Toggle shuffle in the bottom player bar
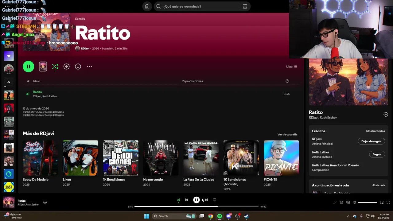Screen dimensions: 393x221 pyautogui.click(x=178, y=200)
